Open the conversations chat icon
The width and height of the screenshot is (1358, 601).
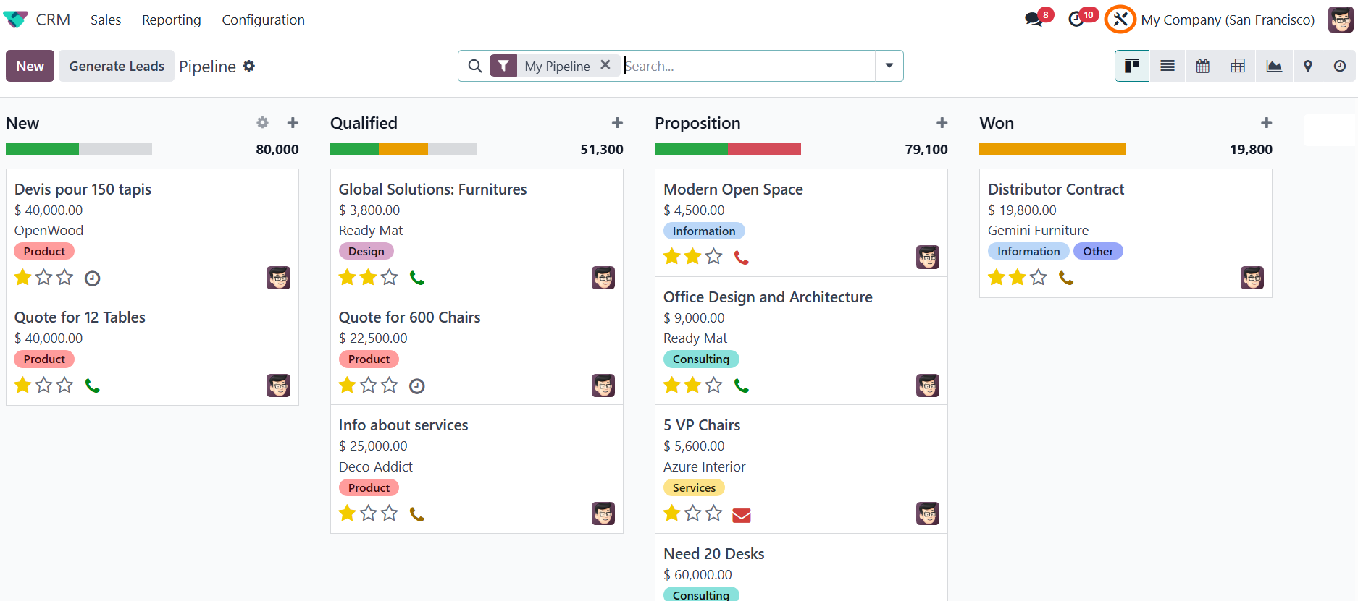1034,20
